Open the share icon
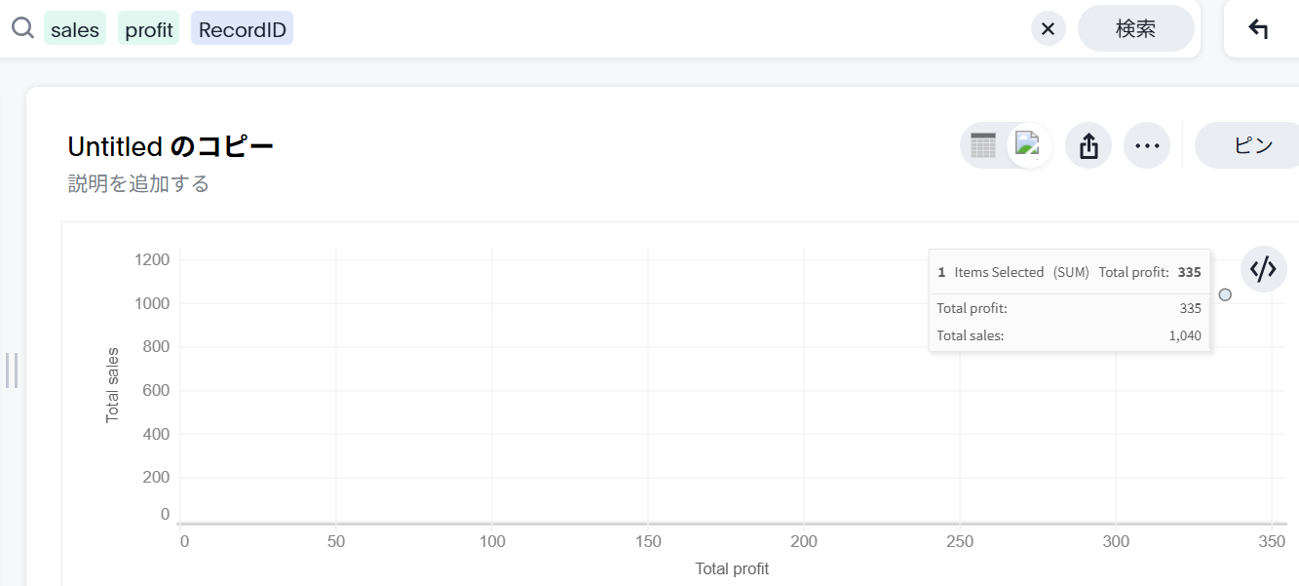The image size is (1299, 586). [1089, 146]
